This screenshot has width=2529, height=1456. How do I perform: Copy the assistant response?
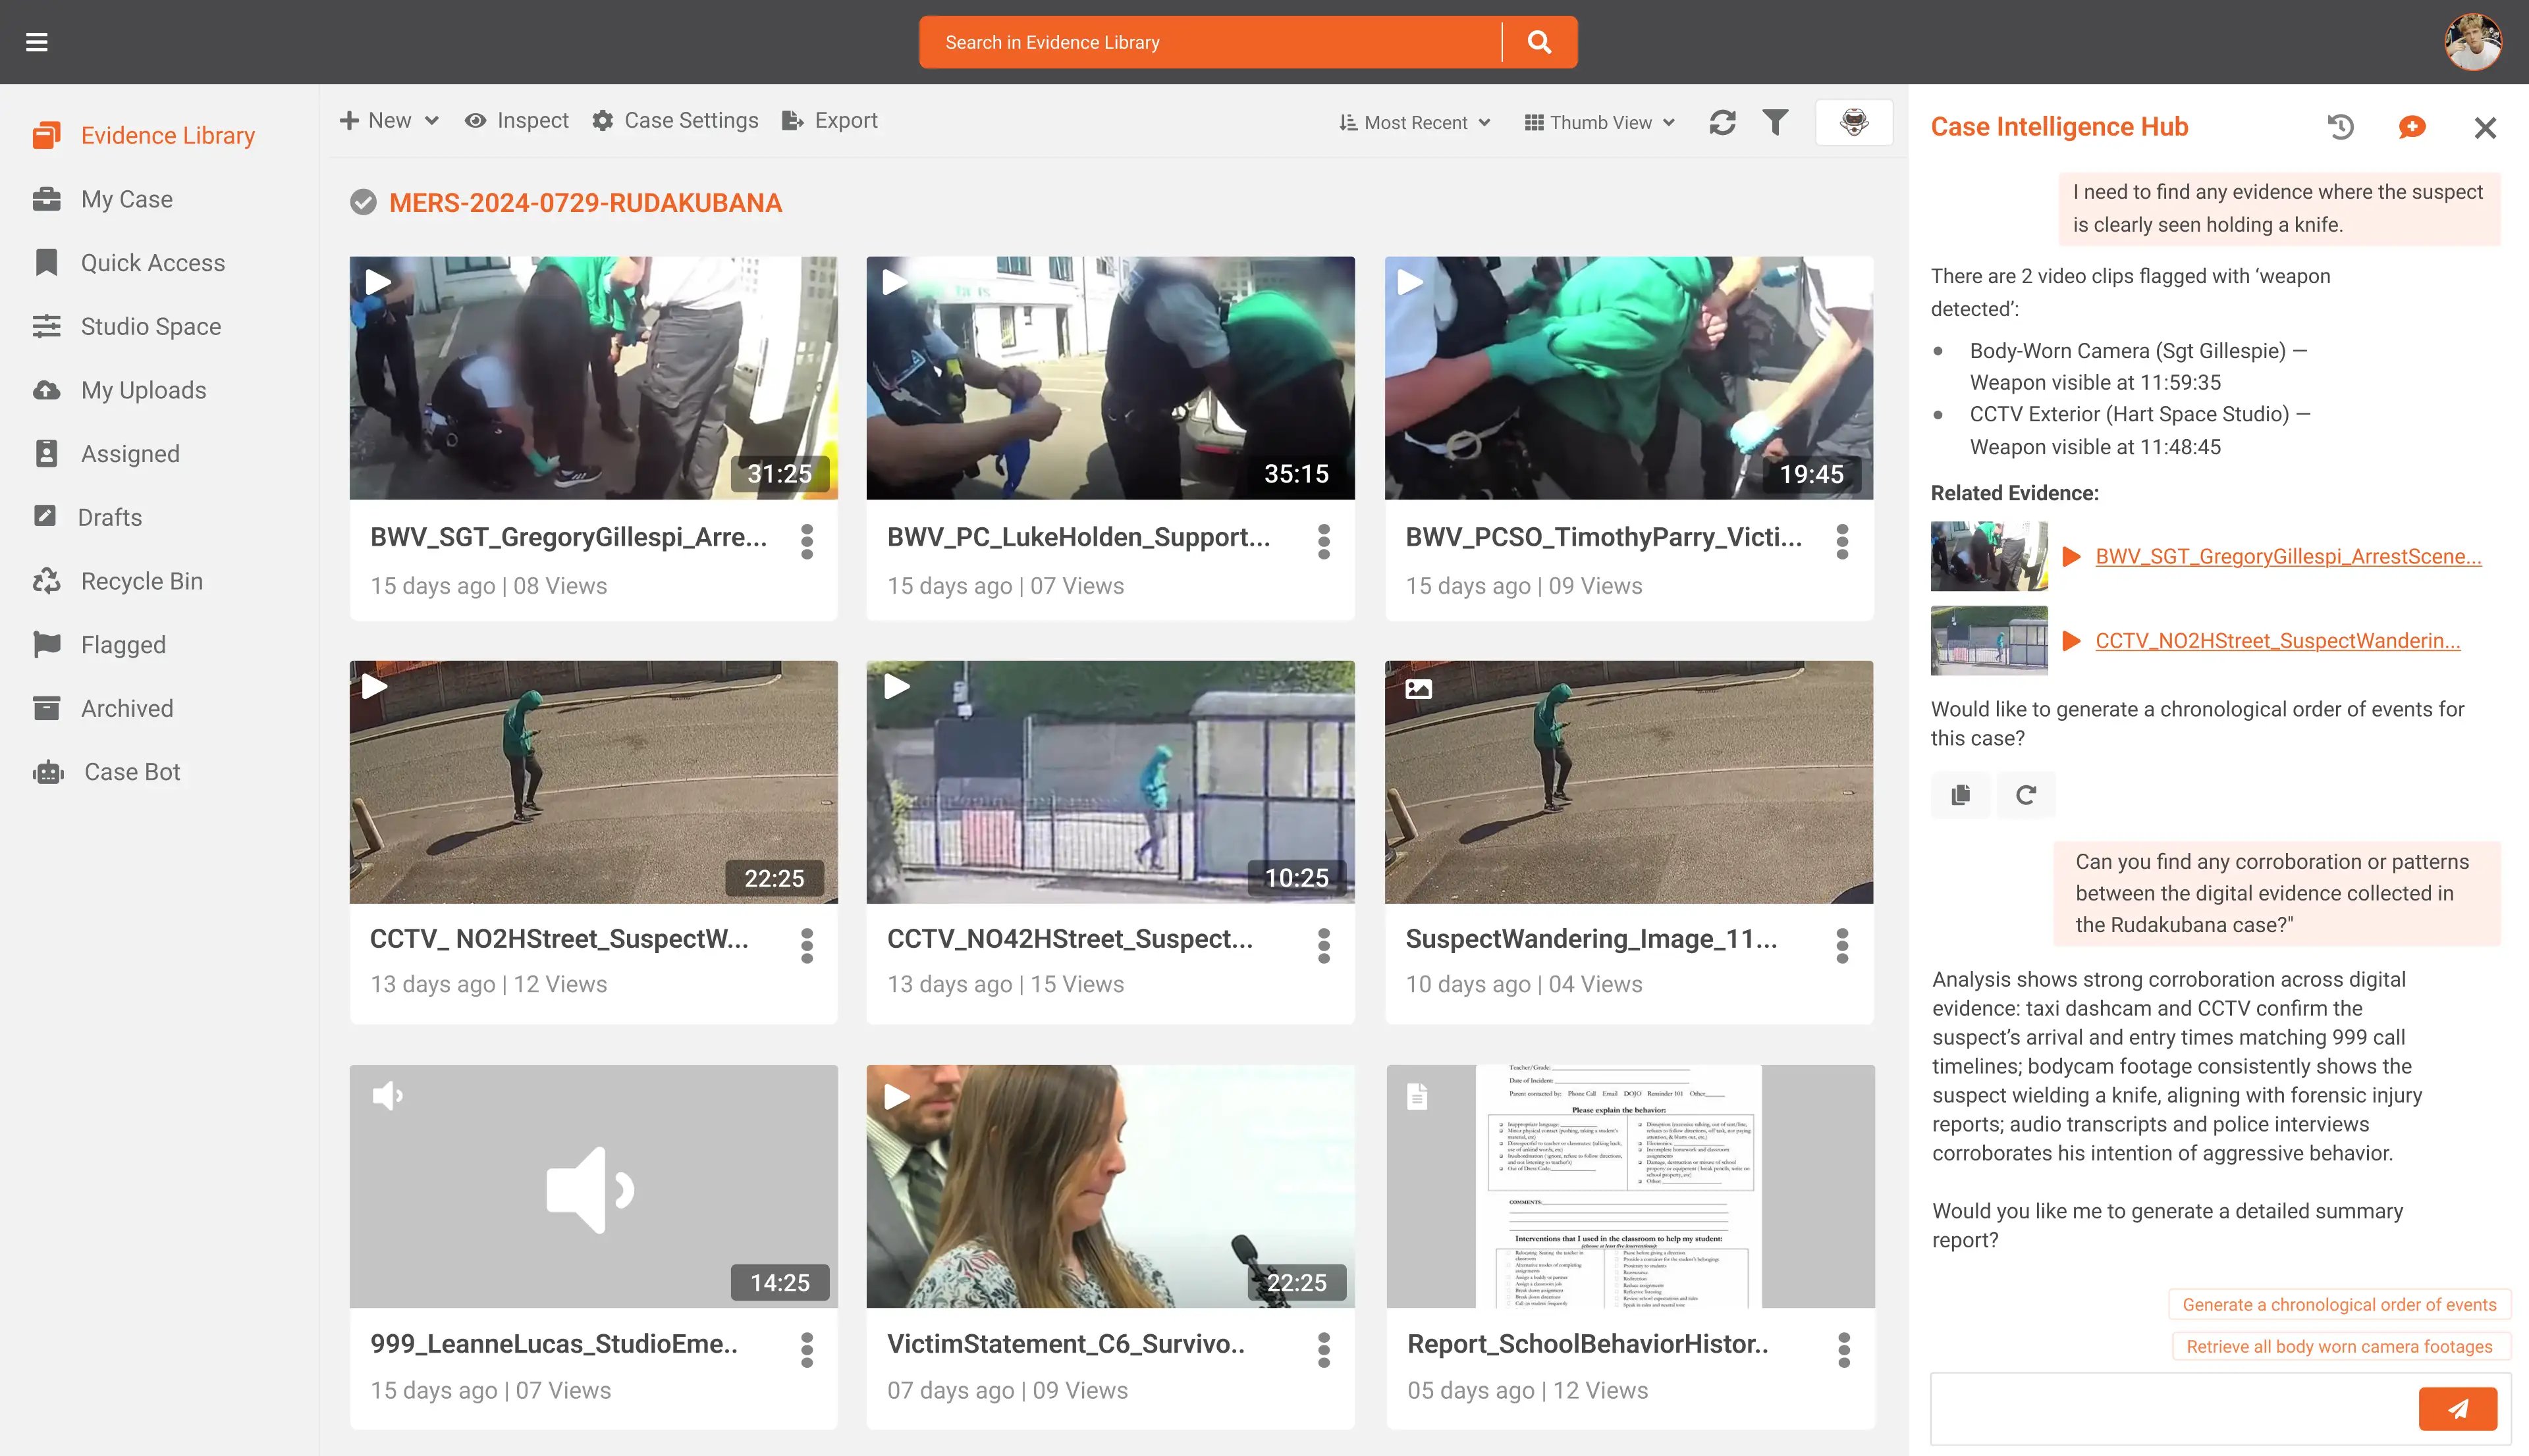[1961, 795]
